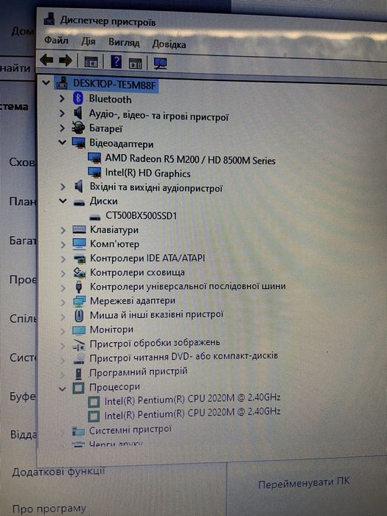Expand the Клавіатури category

63,230
